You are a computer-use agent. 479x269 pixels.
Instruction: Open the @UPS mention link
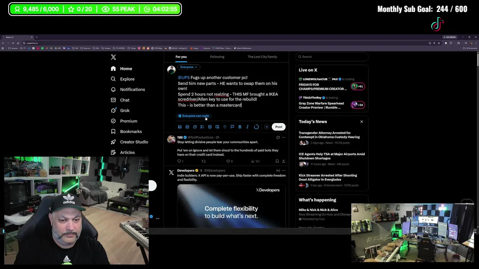184,78
